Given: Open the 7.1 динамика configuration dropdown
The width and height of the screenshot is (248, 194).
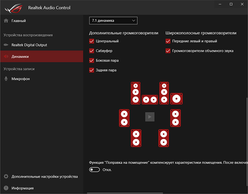Looking at the screenshot, I should coord(113,21).
